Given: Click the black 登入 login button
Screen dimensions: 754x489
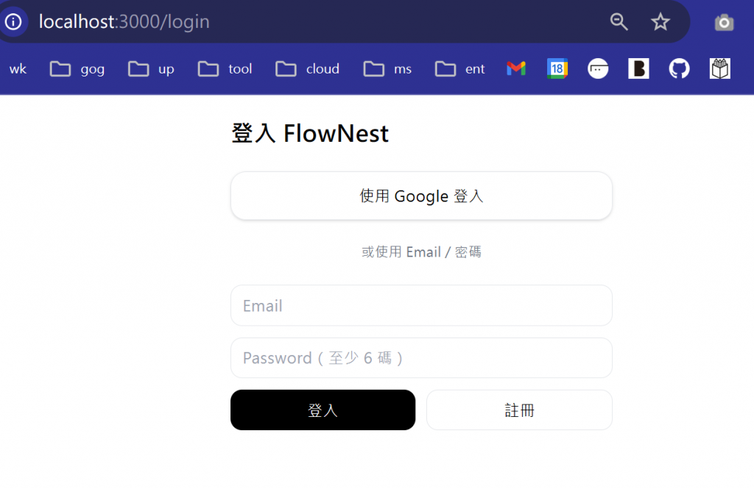Looking at the screenshot, I should click(x=323, y=410).
